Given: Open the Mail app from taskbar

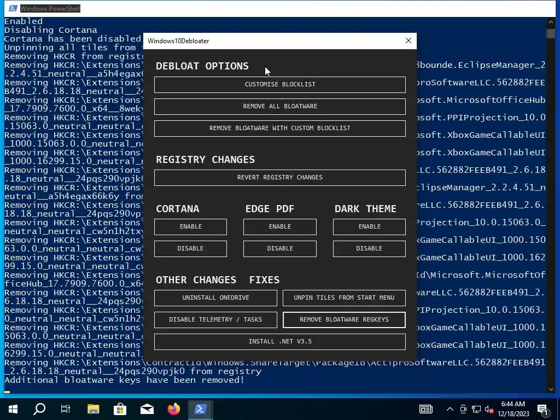Looking at the screenshot, I should click(147, 409).
